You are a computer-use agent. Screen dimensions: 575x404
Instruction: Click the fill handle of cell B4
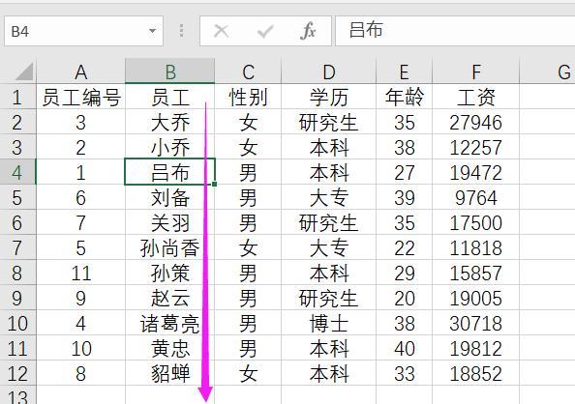coord(215,184)
